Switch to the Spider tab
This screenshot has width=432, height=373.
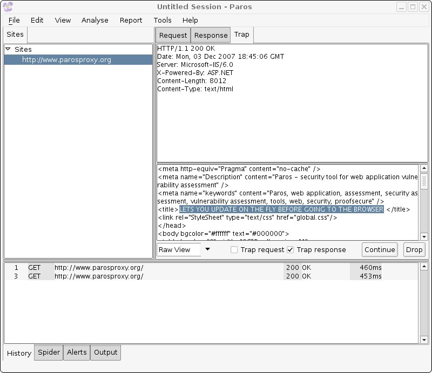pyautogui.click(x=49, y=352)
